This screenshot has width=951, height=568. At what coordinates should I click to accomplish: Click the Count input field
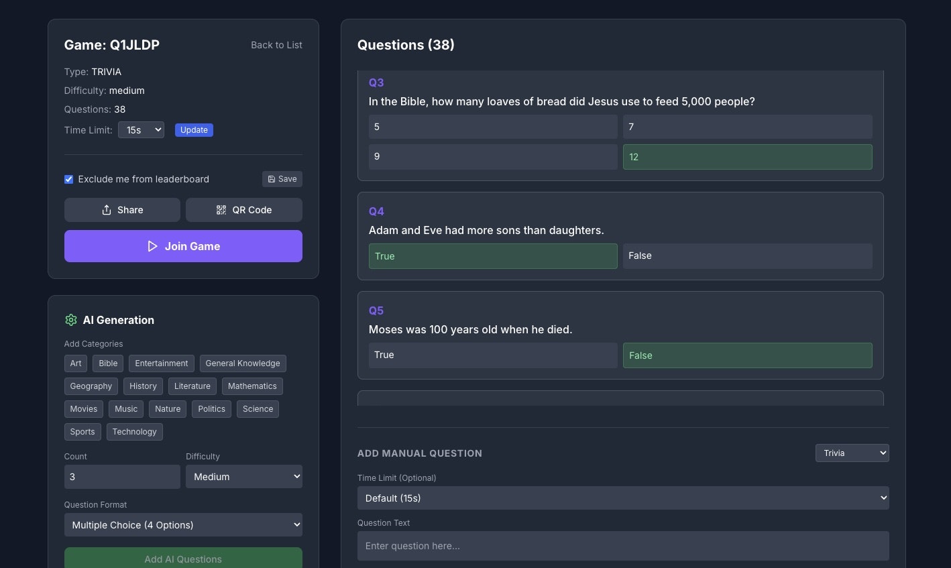121,476
